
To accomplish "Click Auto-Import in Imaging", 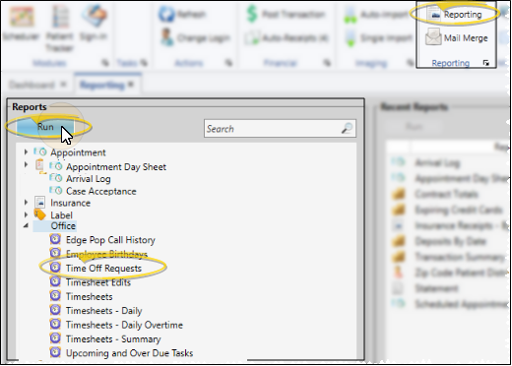I will pyautogui.click(x=375, y=15).
